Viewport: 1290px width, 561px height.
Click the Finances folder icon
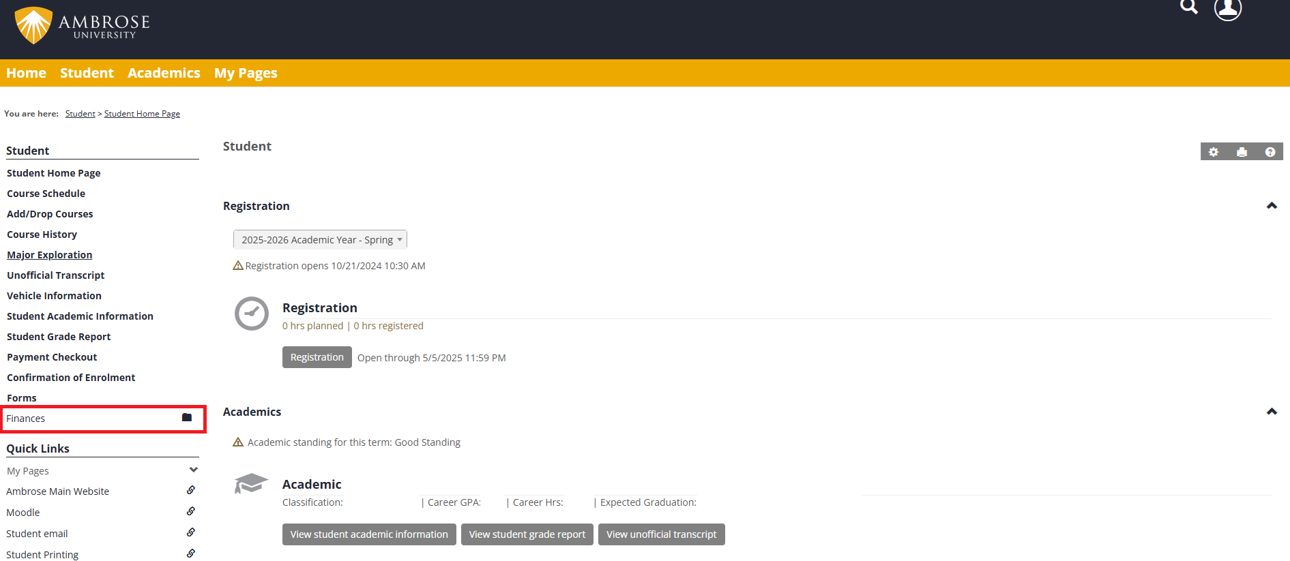pos(187,418)
